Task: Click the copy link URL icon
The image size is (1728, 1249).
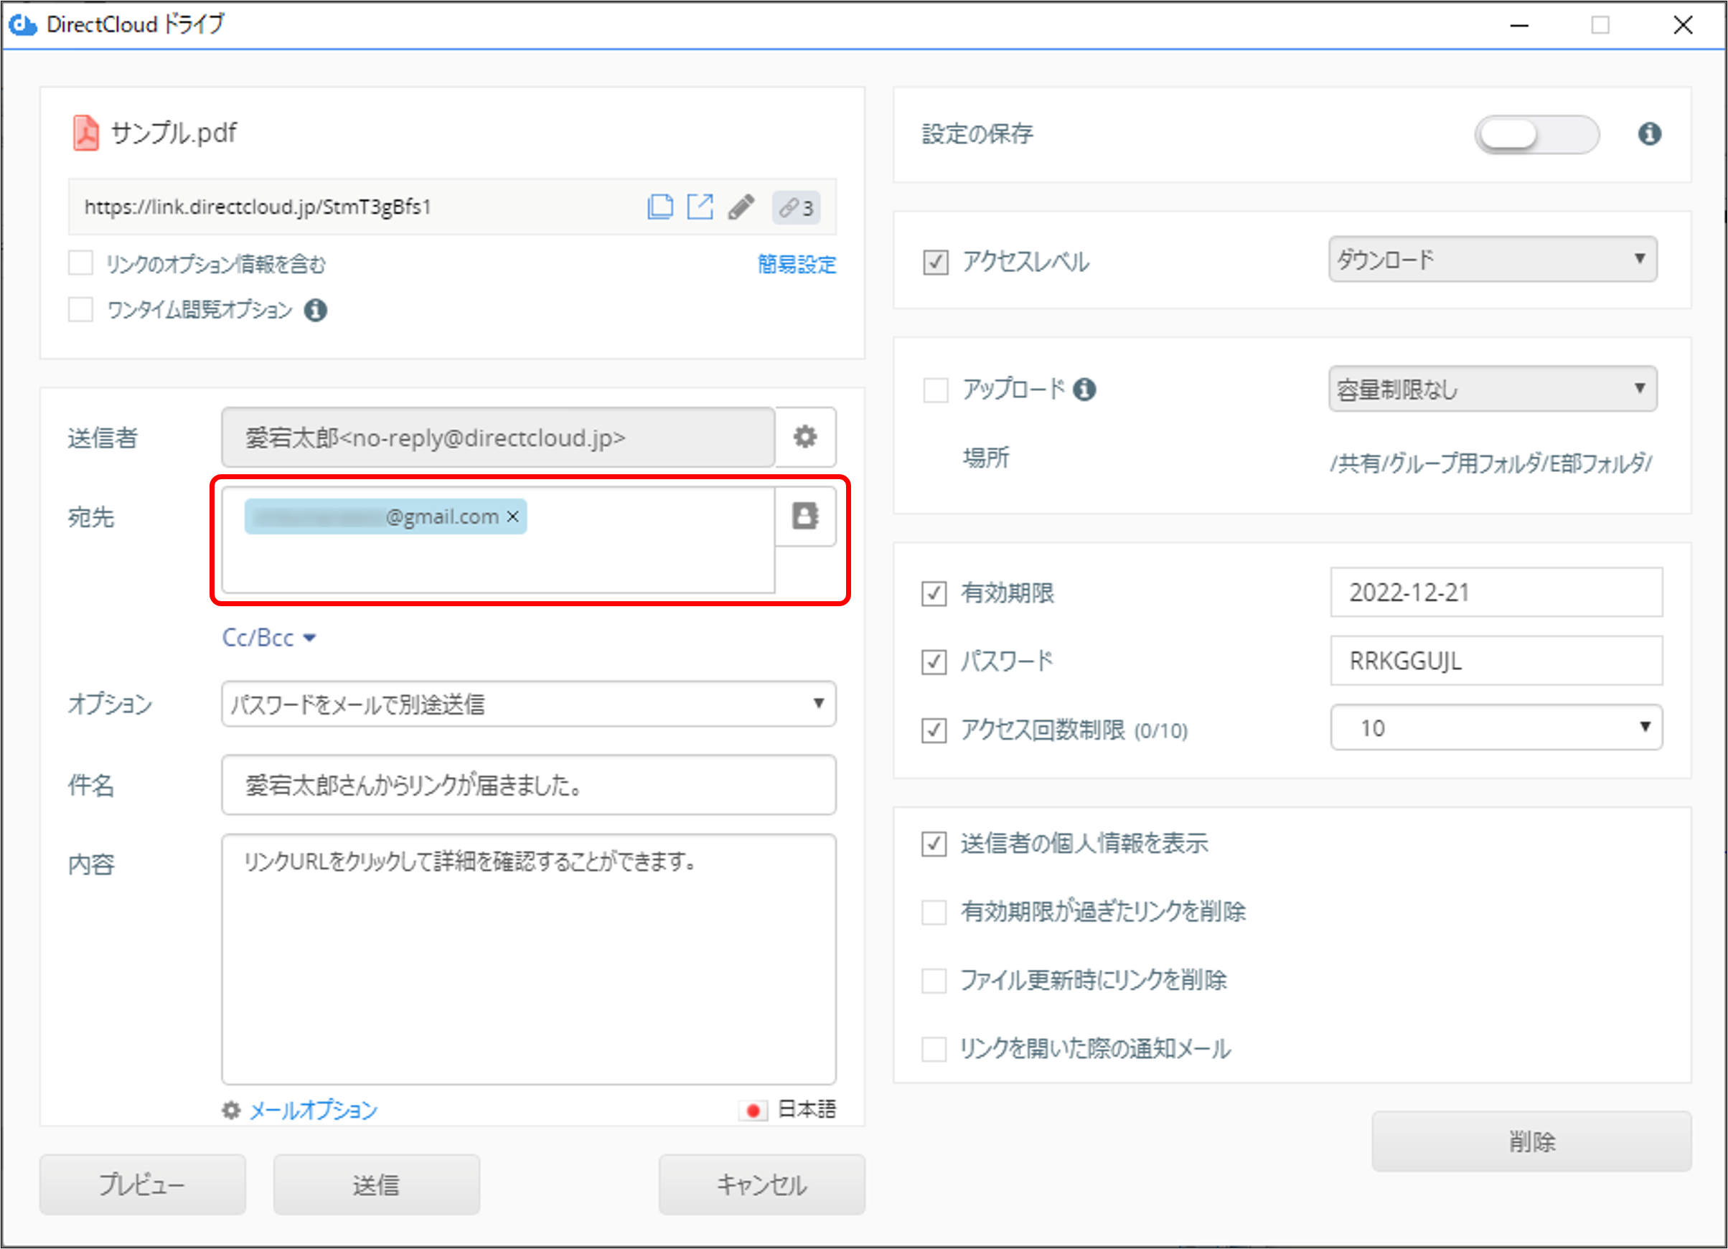Action: [x=659, y=207]
